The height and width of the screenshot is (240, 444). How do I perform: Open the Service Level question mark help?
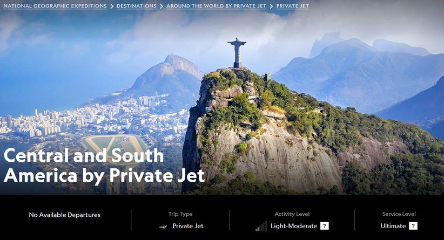pyautogui.click(x=413, y=226)
